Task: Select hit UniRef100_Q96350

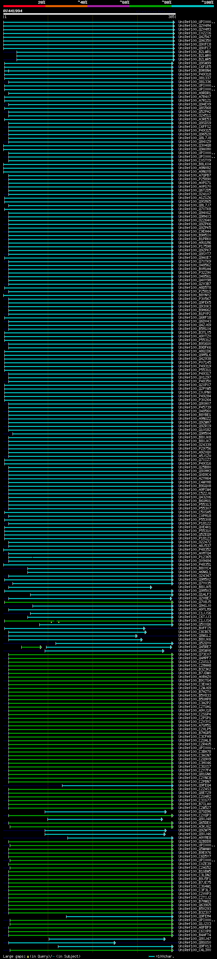Action: click(195, 40)
